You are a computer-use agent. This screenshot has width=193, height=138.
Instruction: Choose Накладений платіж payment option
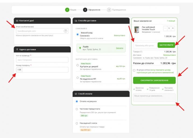[x=77, y=123]
